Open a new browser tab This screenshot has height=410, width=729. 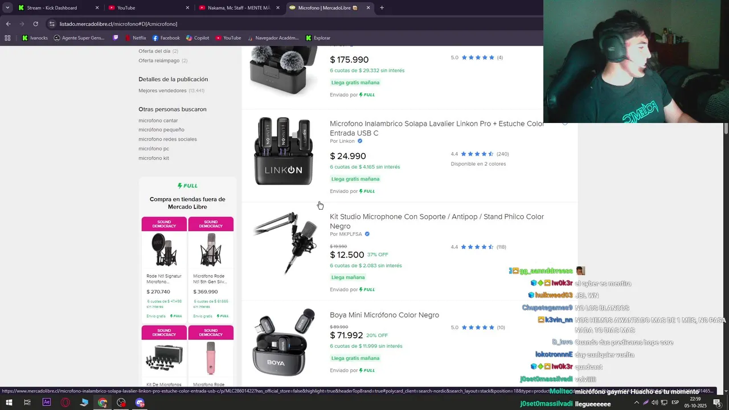pos(382,7)
